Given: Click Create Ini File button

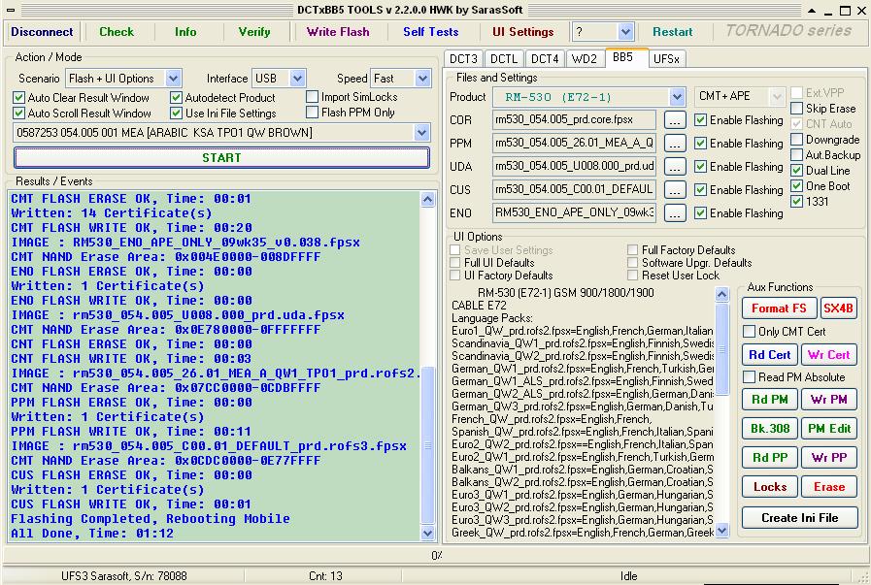Looking at the screenshot, I should pyautogui.click(x=800, y=518).
